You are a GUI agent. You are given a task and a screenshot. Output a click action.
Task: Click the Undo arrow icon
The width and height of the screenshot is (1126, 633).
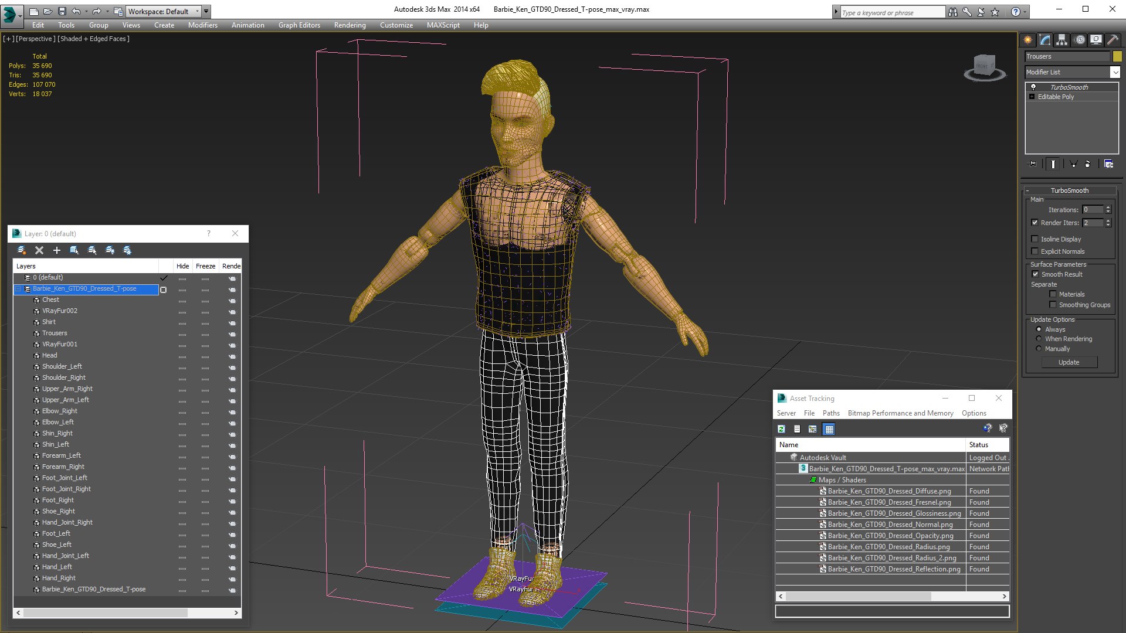tap(76, 11)
